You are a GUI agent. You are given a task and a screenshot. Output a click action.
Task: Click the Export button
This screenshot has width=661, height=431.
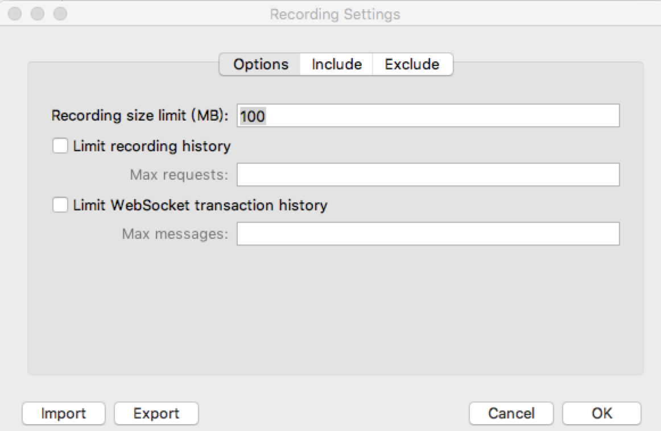(x=156, y=413)
